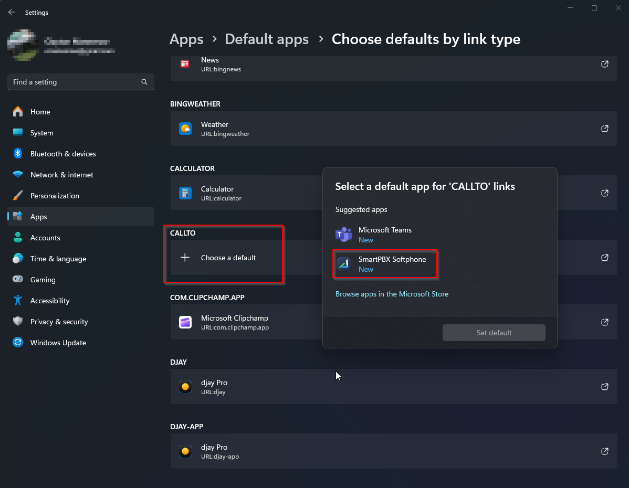629x488 pixels.
Task: Select Microsoft Teams as suggested app
Action: tap(439, 235)
